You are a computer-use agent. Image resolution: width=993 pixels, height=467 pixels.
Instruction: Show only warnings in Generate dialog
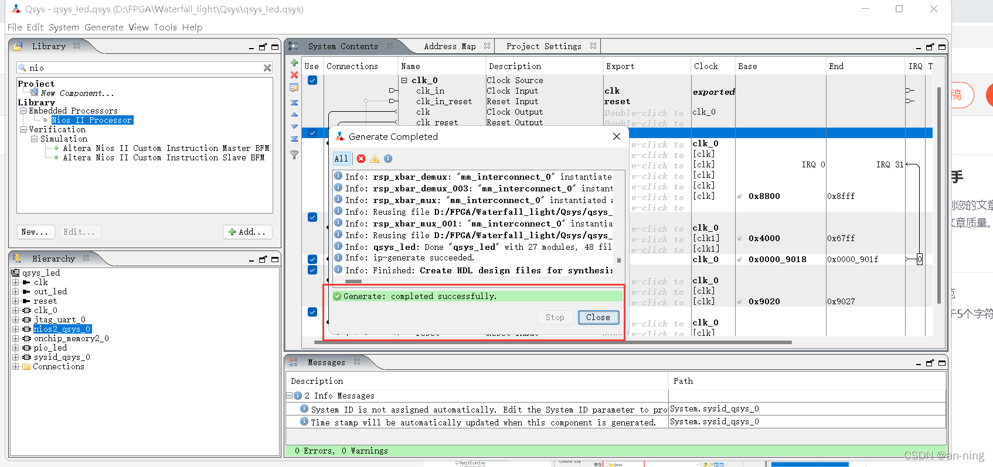click(375, 159)
